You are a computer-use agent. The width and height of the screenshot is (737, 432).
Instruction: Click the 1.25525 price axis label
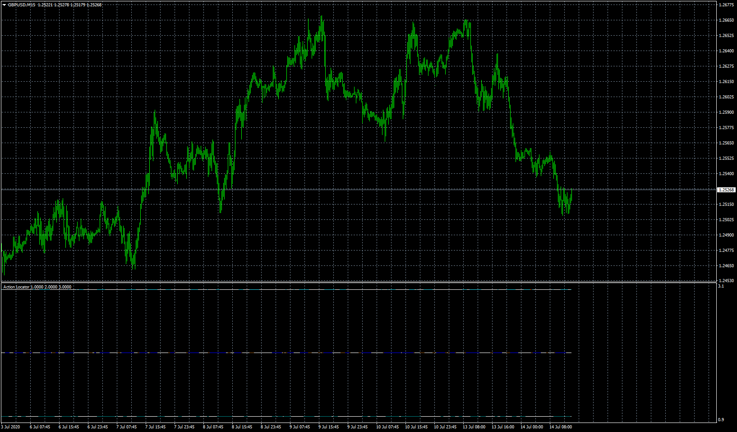click(x=726, y=158)
